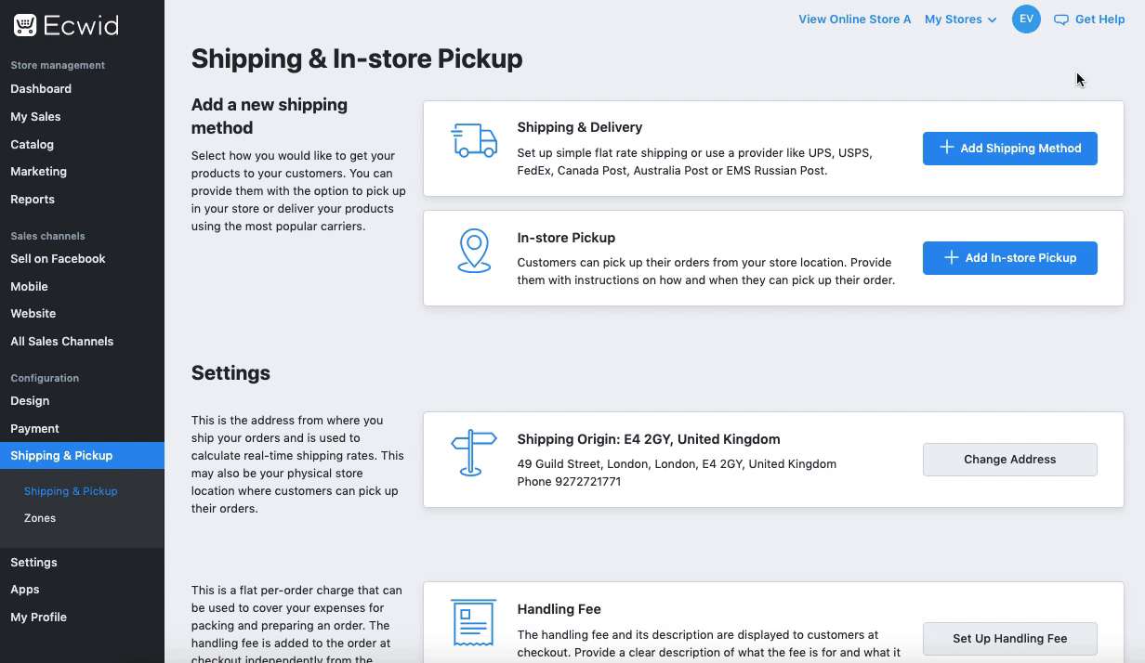Screen dimensions: 1145x663
Task: Open Zones under Shipping & Pickup
Action: [40, 518]
